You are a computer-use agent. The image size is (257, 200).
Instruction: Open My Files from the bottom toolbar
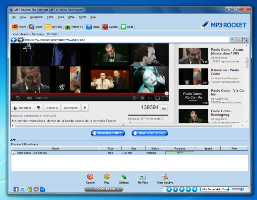point(143,177)
